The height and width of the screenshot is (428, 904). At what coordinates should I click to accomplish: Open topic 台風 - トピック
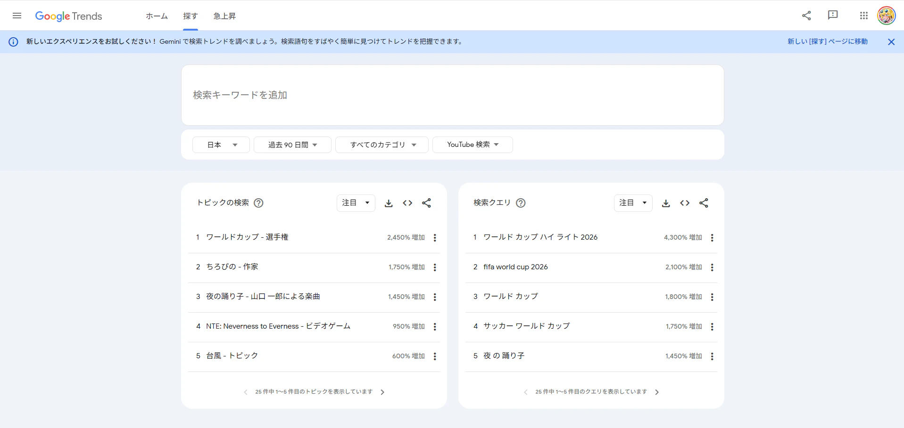232,356
